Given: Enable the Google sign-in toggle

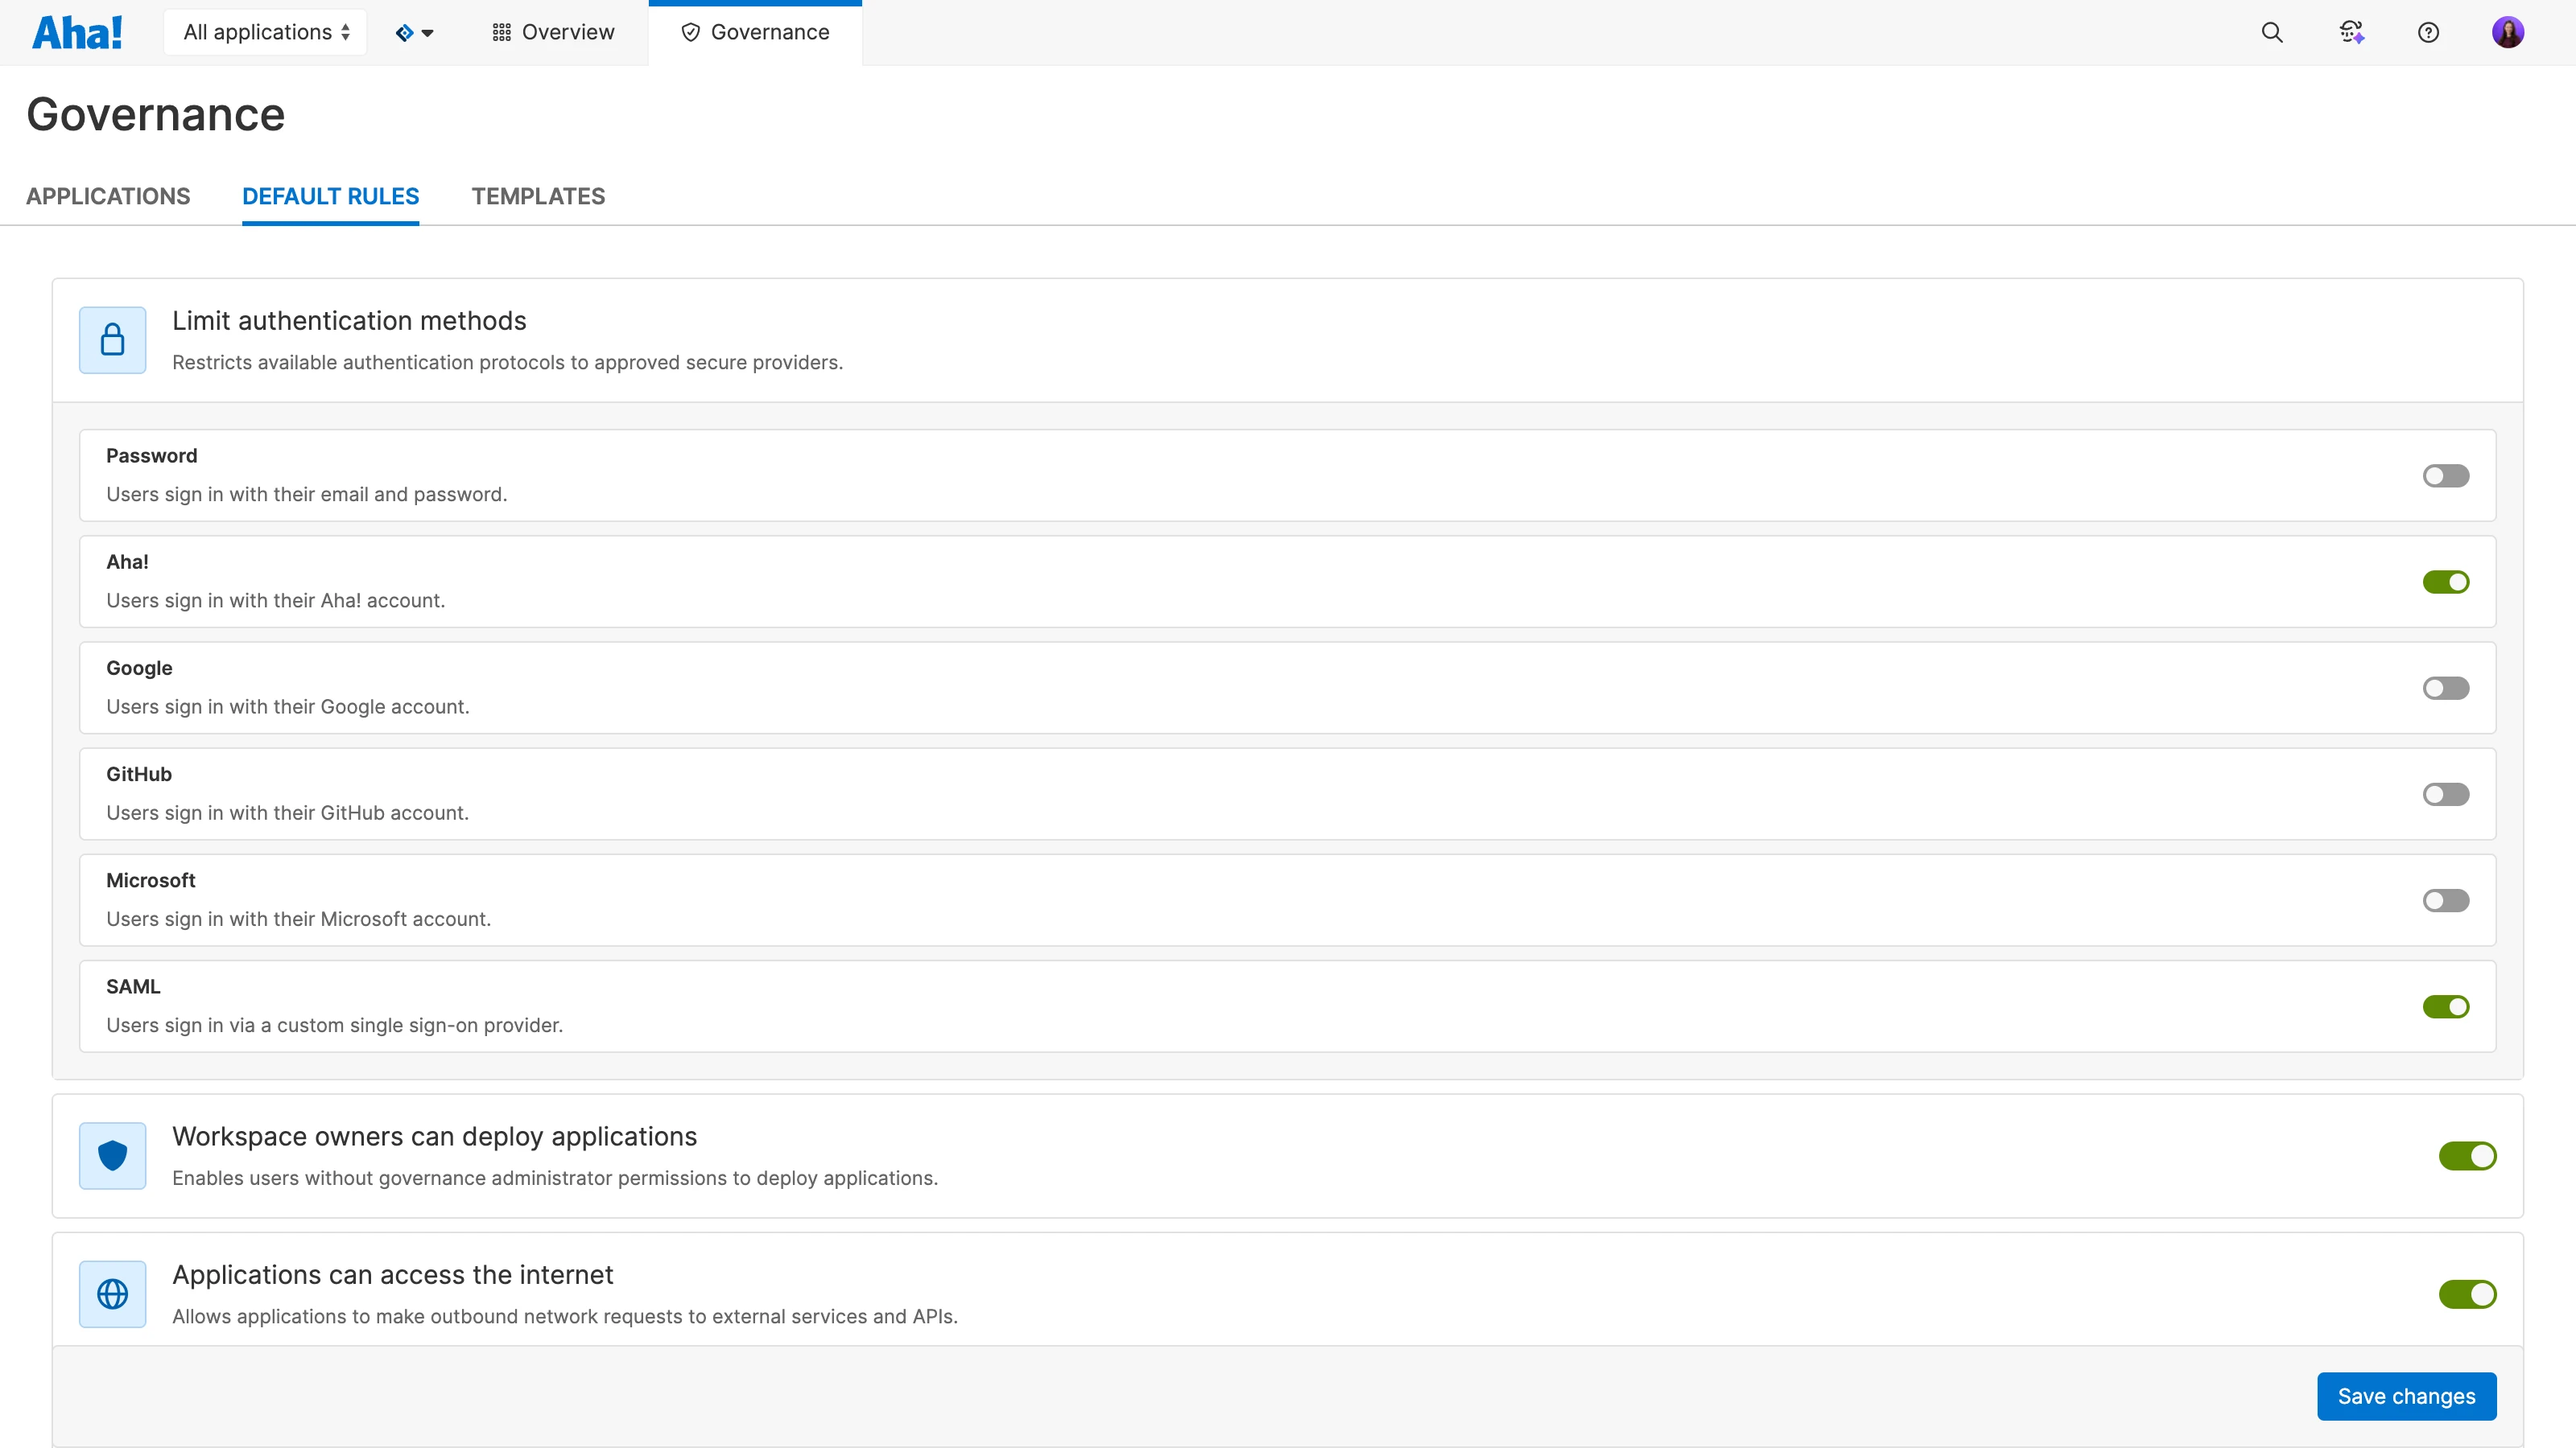Looking at the screenshot, I should coord(2446,688).
